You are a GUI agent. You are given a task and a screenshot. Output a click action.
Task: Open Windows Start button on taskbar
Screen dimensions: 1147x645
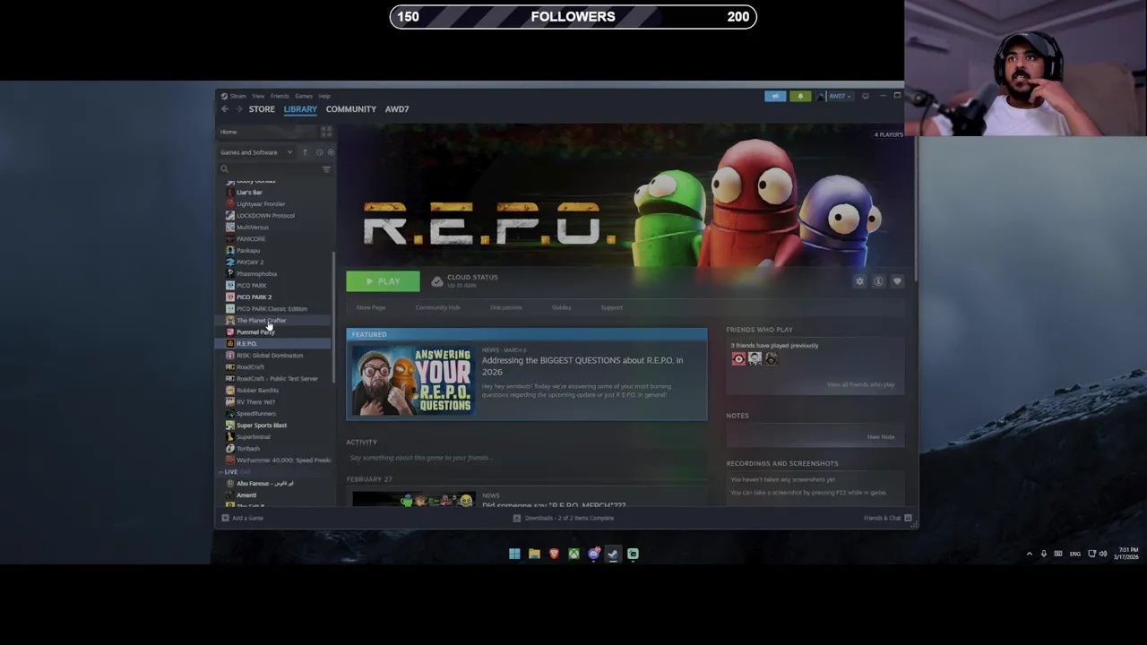pyautogui.click(x=514, y=554)
